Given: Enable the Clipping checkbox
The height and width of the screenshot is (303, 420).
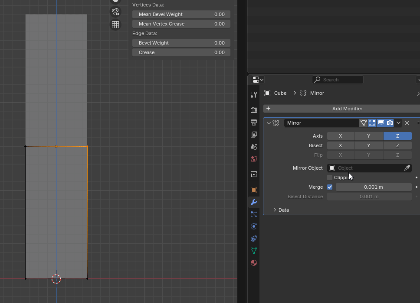Looking at the screenshot, I should 330,177.
